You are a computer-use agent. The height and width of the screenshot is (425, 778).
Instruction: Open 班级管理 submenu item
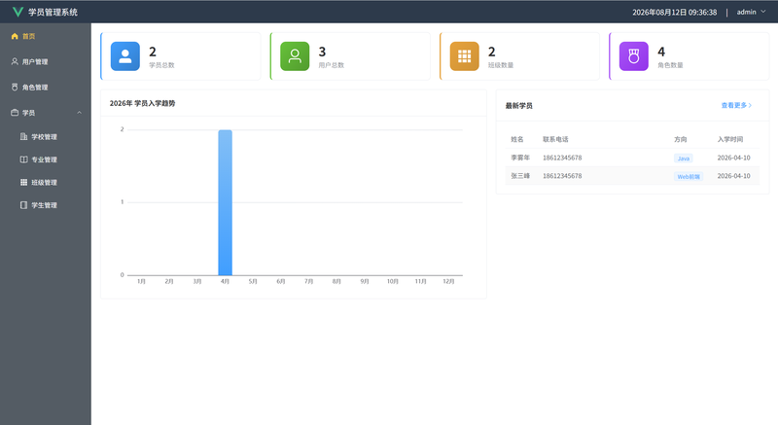(45, 182)
